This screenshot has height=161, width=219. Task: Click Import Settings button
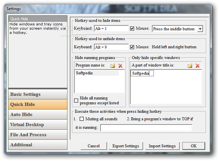(x=162, y=146)
